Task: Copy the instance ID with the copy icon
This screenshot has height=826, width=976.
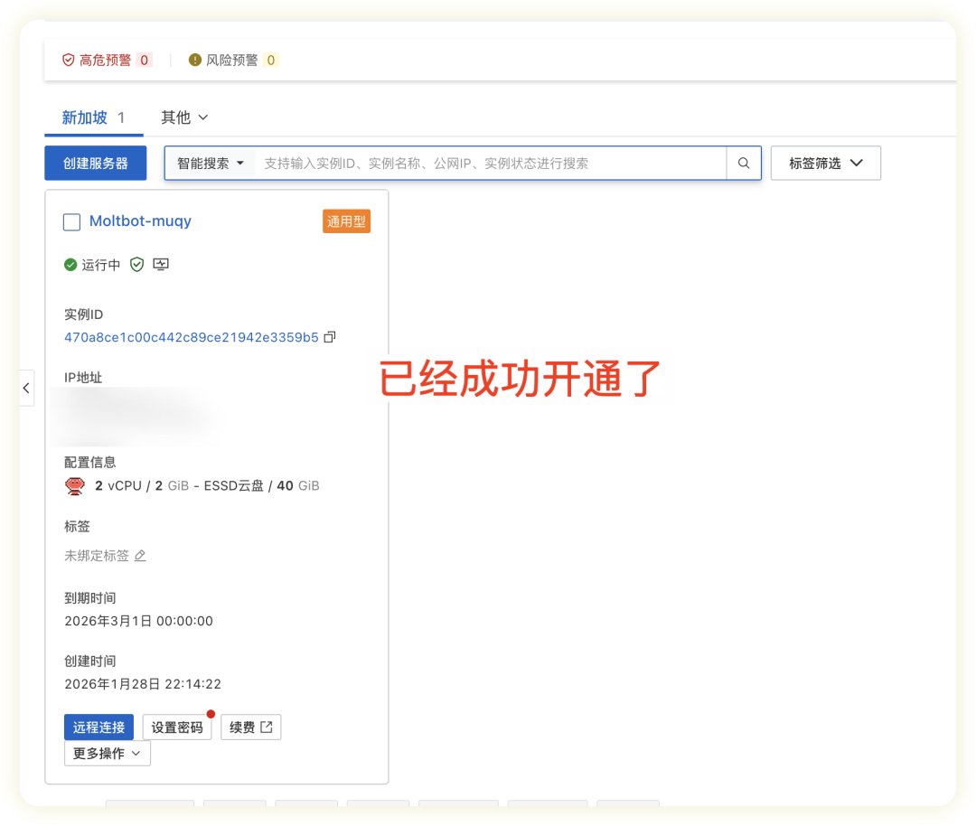Action: [330, 337]
